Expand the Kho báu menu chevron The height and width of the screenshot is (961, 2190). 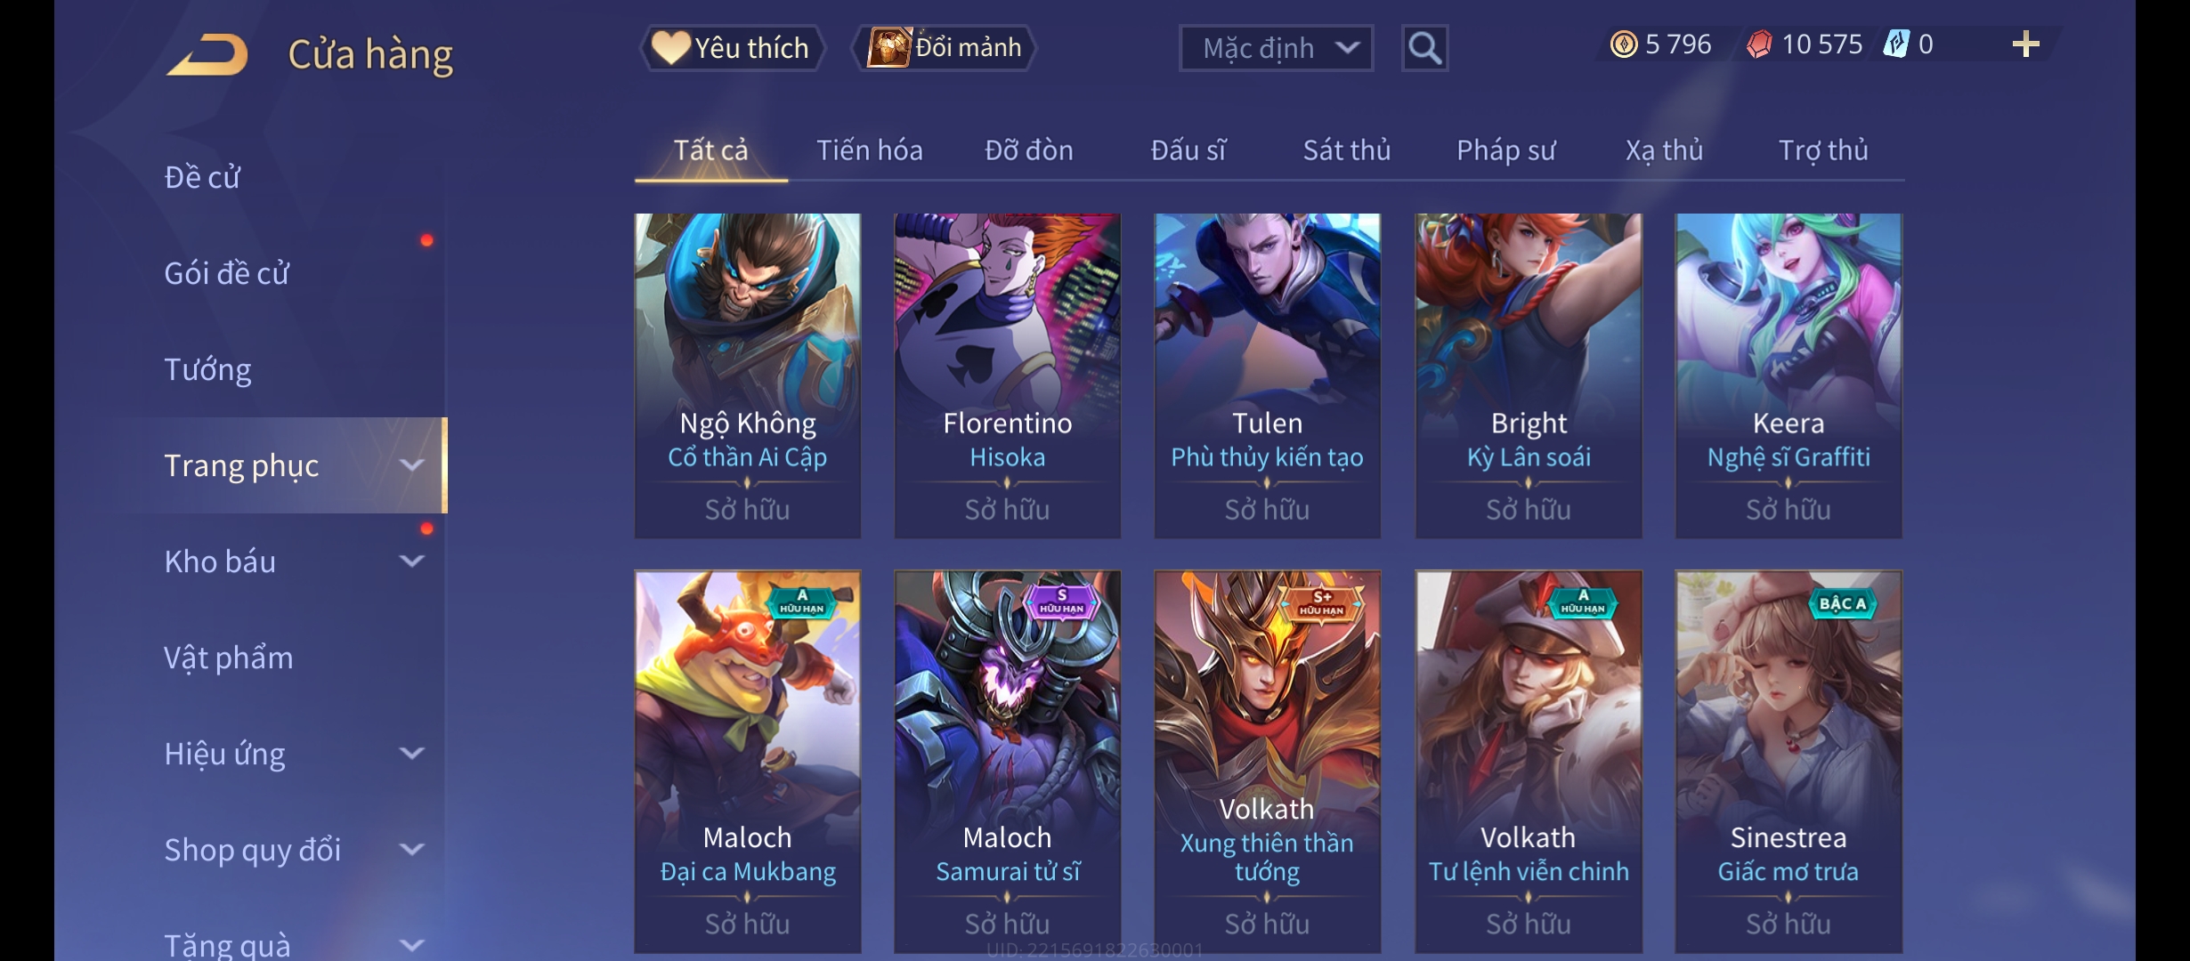click(x=411, y=561)
